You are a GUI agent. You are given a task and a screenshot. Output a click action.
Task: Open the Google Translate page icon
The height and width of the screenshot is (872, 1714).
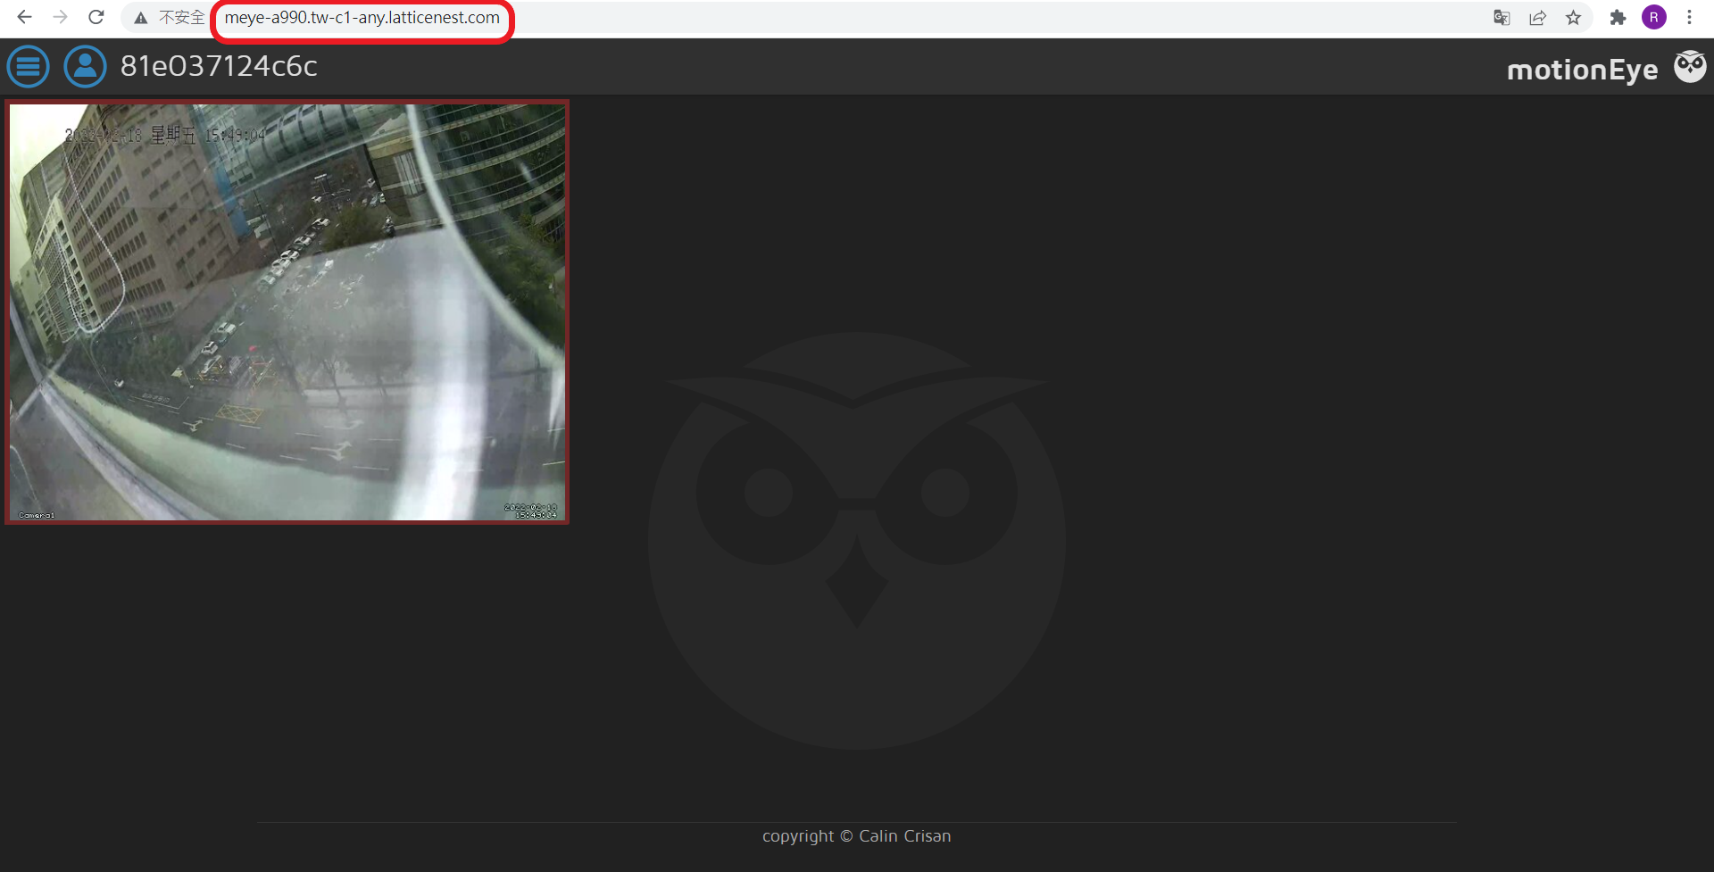(x=1502, y=18)
